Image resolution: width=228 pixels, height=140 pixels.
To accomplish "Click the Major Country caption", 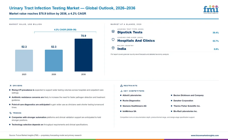I will [125, 46].
